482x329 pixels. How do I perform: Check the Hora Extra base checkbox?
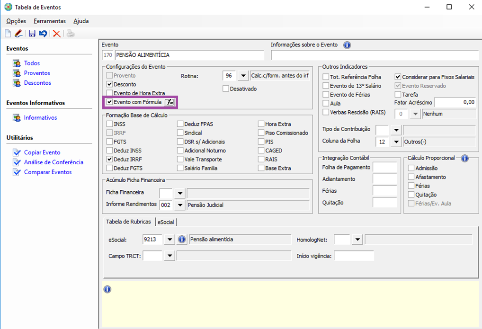(261, 124)
